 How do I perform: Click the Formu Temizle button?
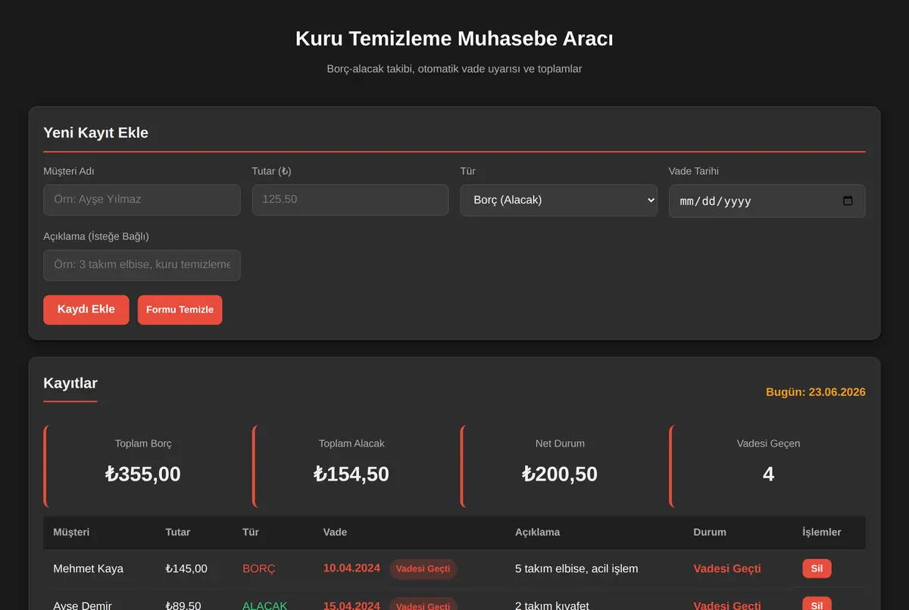click(180, 310)
